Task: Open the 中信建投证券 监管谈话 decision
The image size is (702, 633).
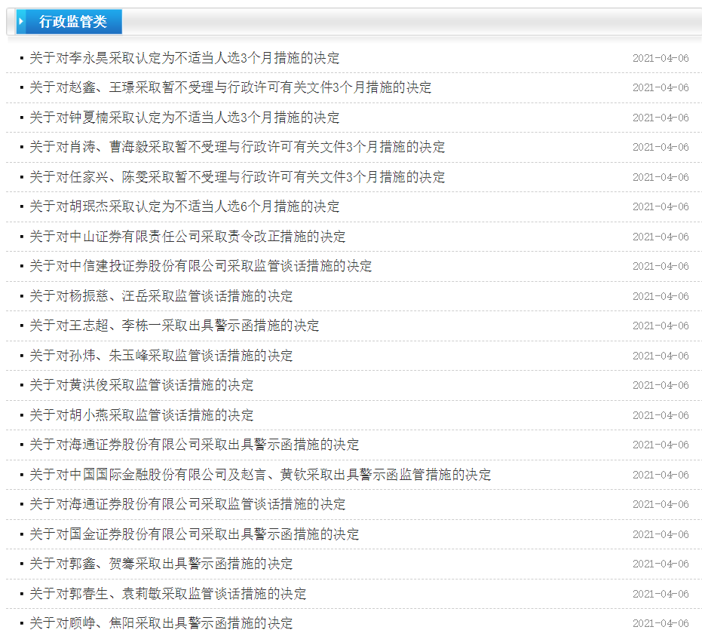Action: (x=201, y=266)
